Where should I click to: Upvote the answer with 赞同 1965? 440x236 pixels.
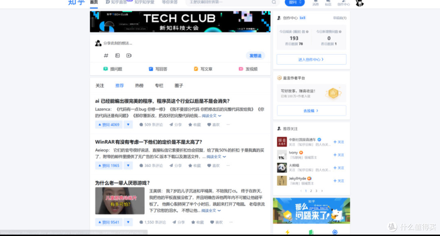point(109,166)
